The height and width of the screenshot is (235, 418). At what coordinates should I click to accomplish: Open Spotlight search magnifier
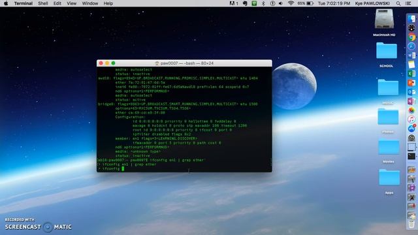coord(398,3)
